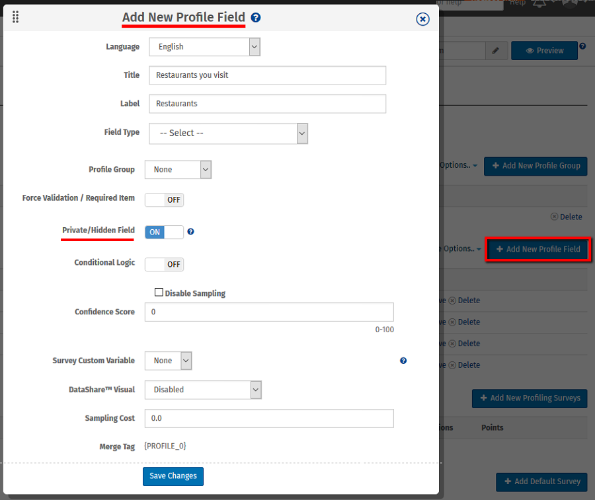Close the Add New Profile Field dialog
The height and width of the screenshot is (500, 595).
(423, 19)
